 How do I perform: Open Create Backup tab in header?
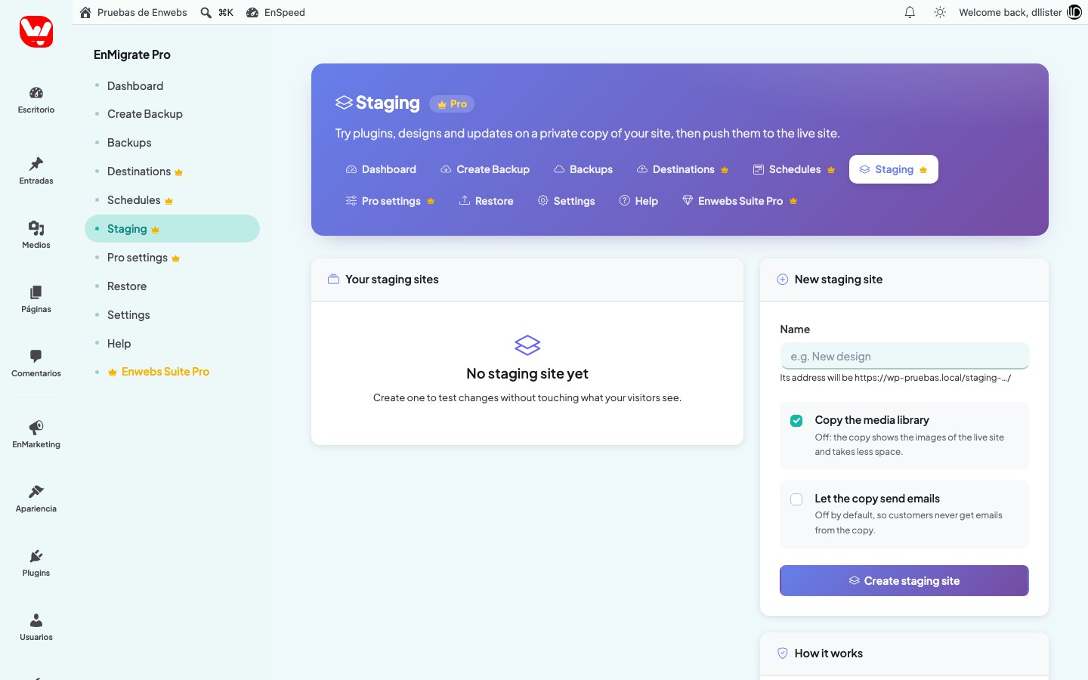485,169
